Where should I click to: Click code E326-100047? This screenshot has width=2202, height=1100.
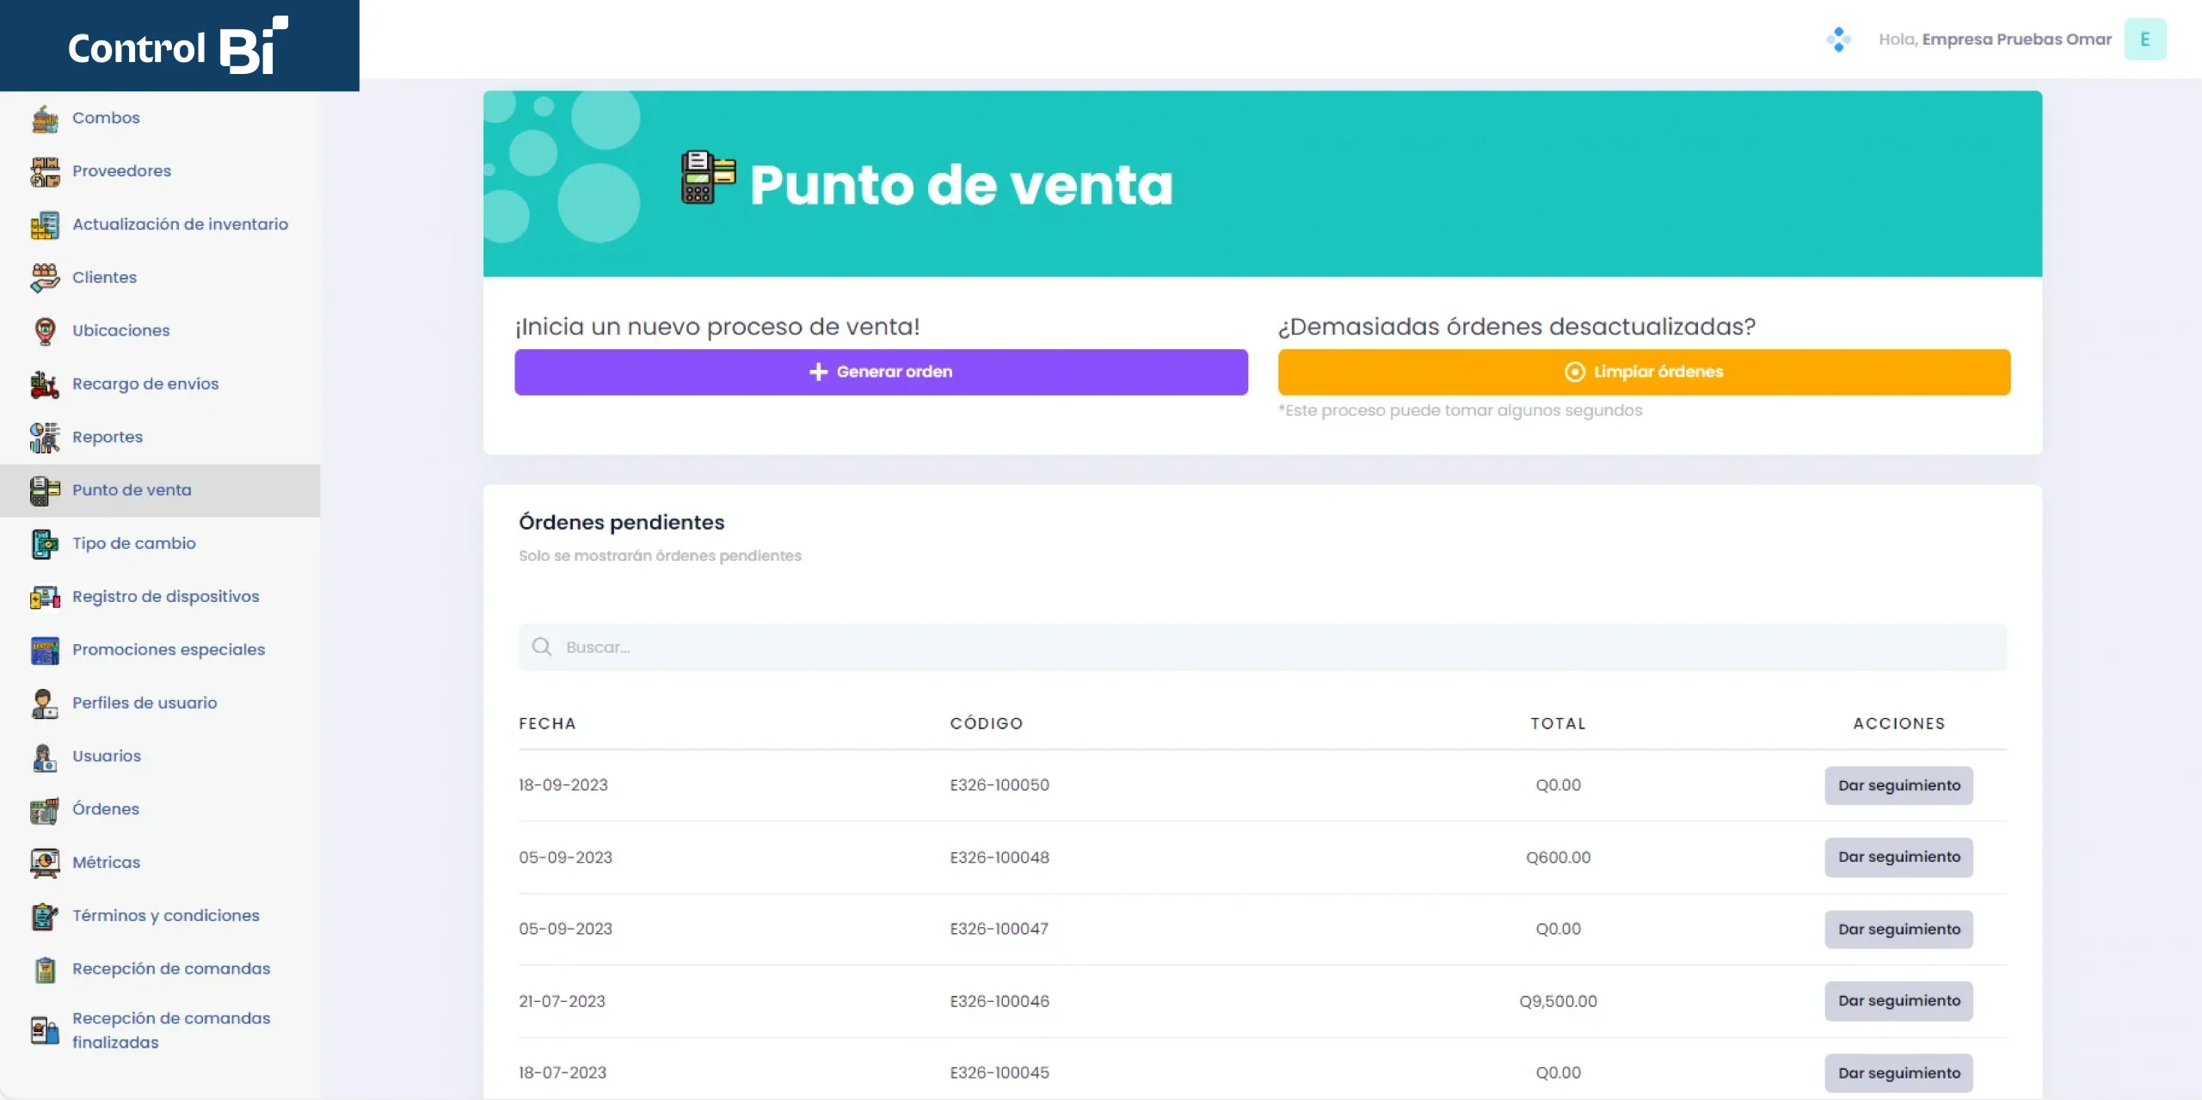pos(999,929)
